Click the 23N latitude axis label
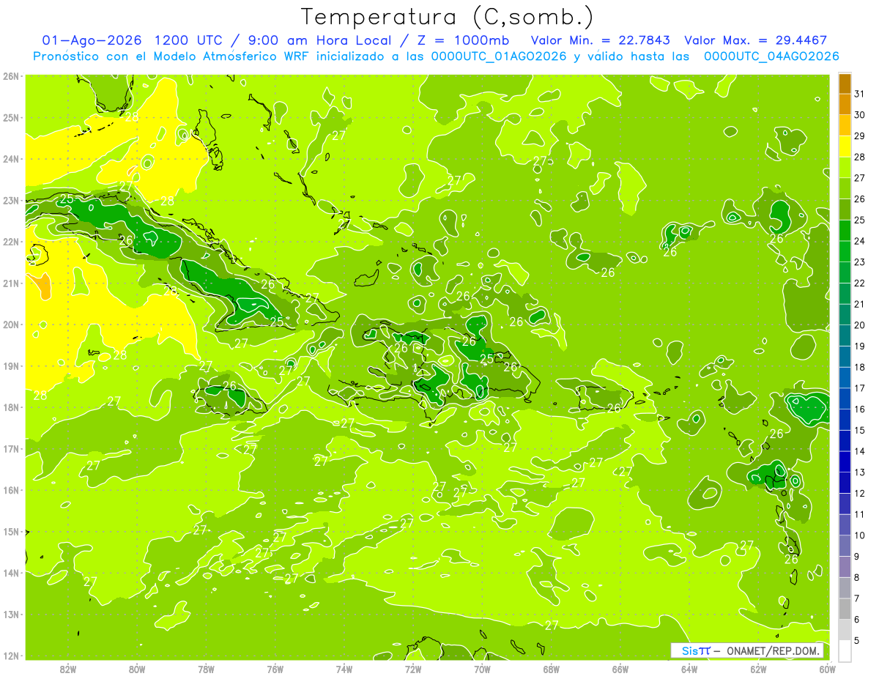Viewport: 879px width, 679px height. (x=10, y=200)
